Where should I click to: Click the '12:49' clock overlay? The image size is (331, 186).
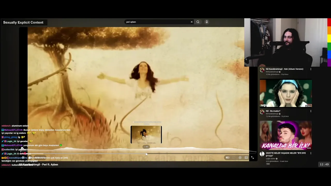pos(324,164)
